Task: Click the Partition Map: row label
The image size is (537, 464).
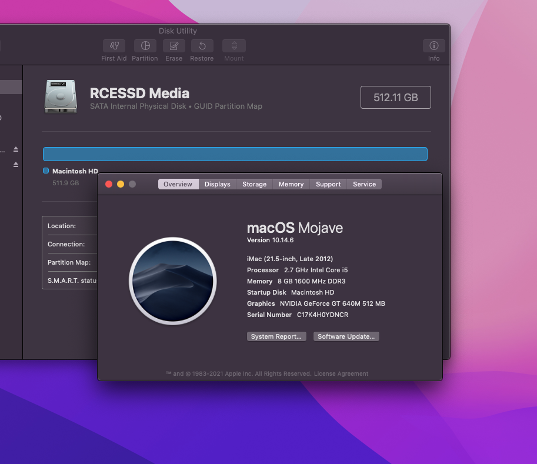Action: [69, 262]
